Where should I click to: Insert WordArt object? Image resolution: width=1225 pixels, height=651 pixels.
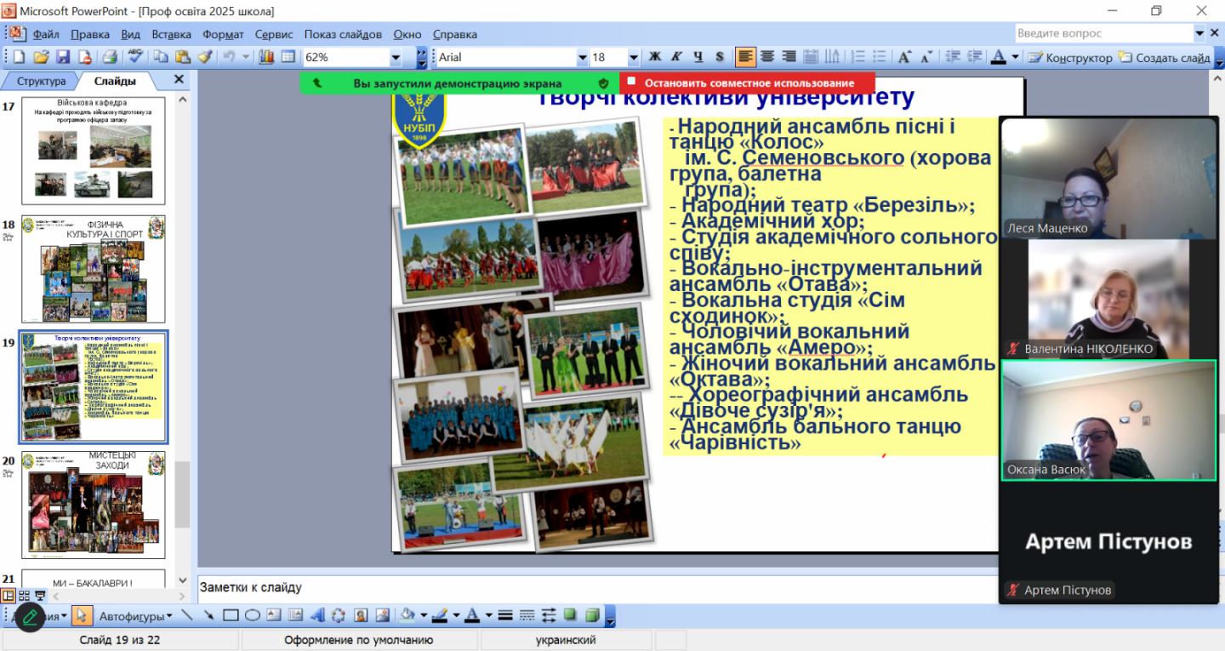coord(317,615)
